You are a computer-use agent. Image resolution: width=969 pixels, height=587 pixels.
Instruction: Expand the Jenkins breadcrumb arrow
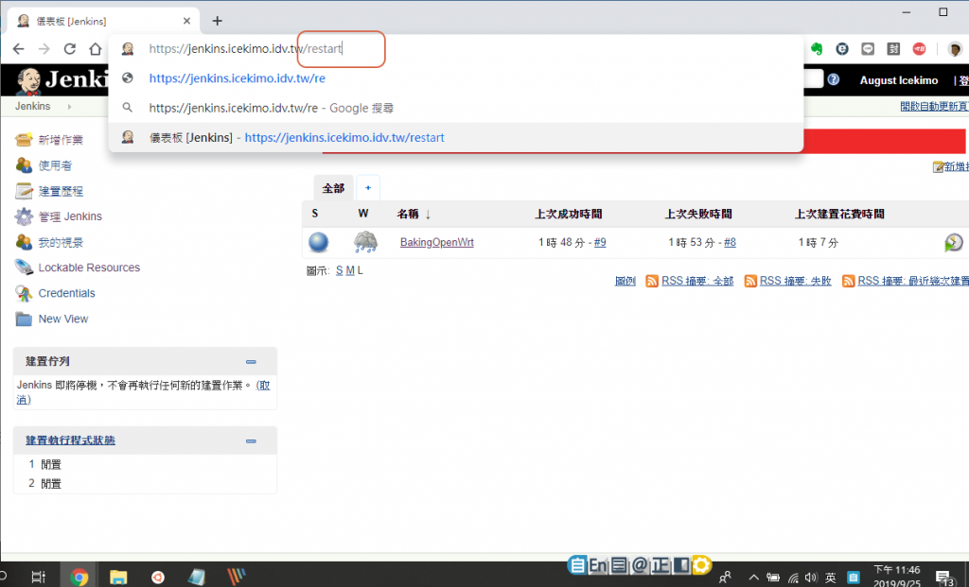click(x=69, y=107)
